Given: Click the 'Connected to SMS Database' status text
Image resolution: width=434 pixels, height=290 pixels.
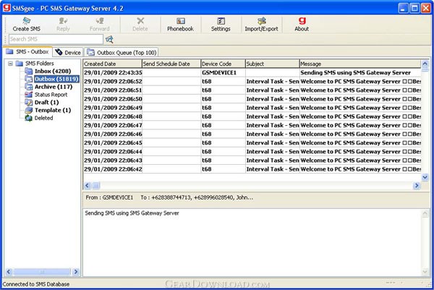Looking at the screenshot, I should point(36,284).
